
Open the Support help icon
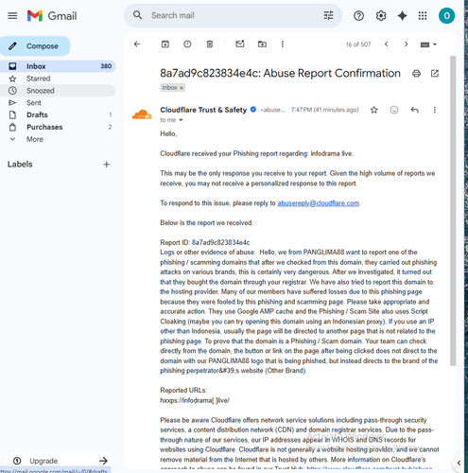click(x=358, y=15)
